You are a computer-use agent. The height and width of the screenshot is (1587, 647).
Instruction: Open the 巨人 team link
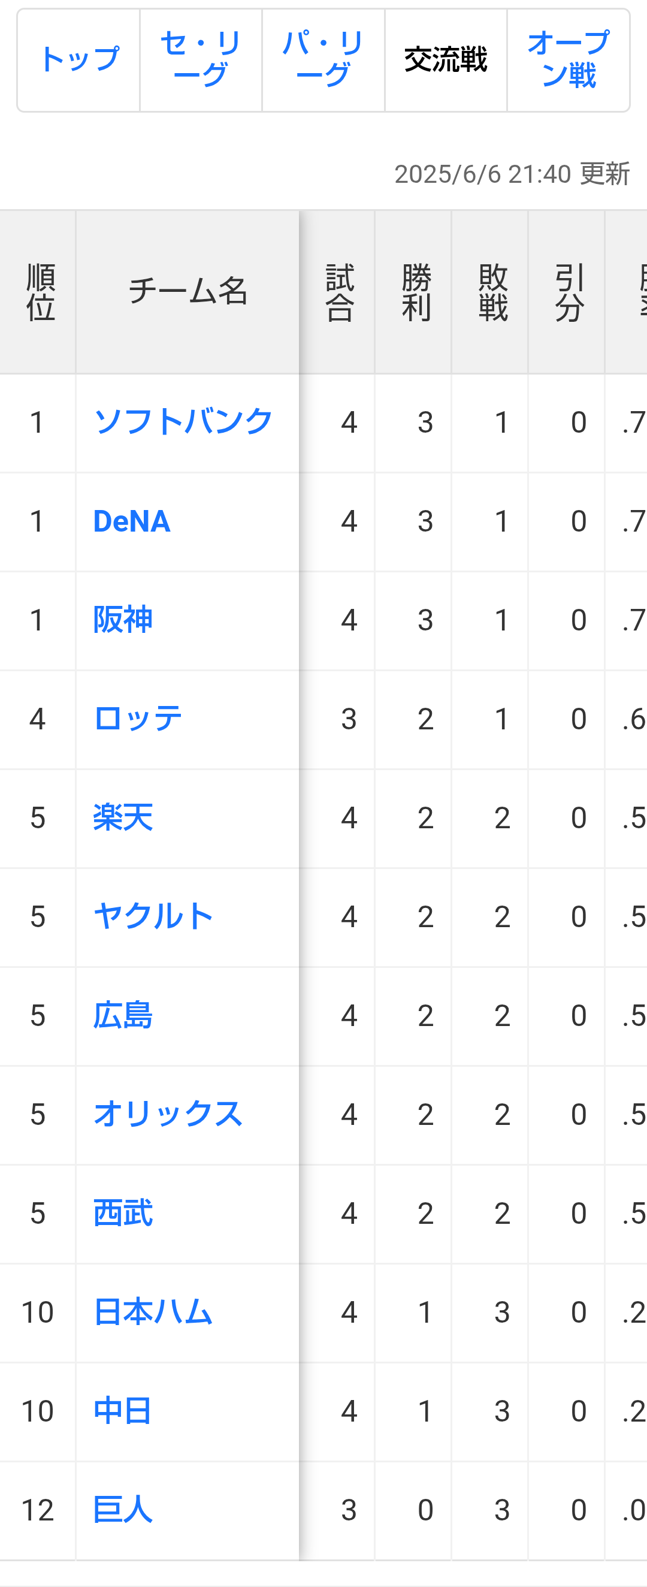click(x=123, y=1510)
